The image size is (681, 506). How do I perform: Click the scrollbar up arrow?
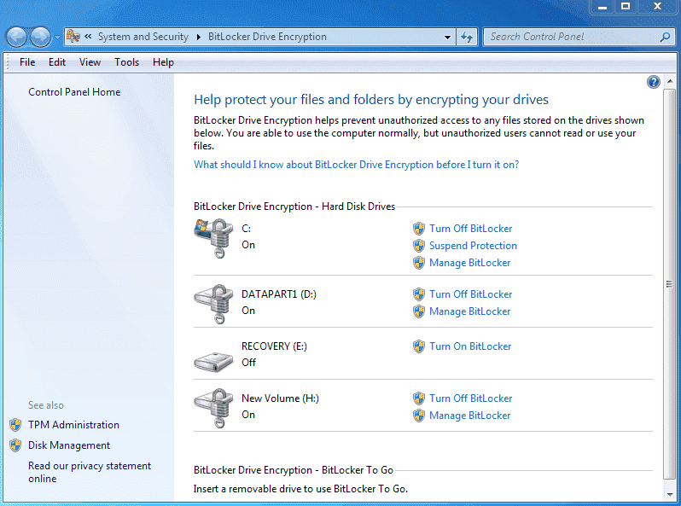[669, 81]
